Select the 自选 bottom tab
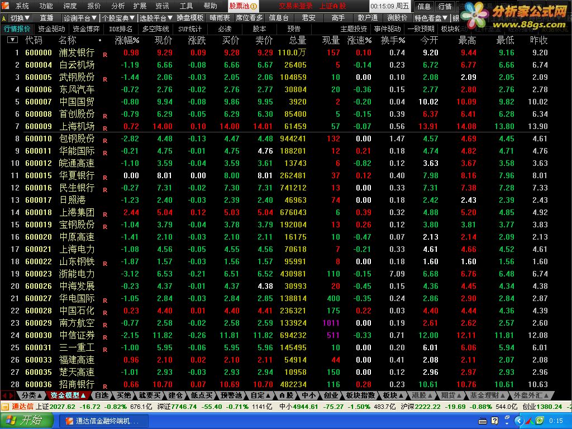The height and width of the screenshot is (429, 572). click(x=102, y=395)
